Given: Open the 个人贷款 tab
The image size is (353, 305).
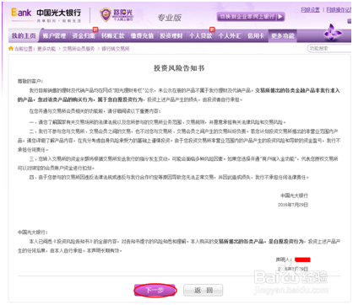Looking at the screenshot, I should 201,36.
